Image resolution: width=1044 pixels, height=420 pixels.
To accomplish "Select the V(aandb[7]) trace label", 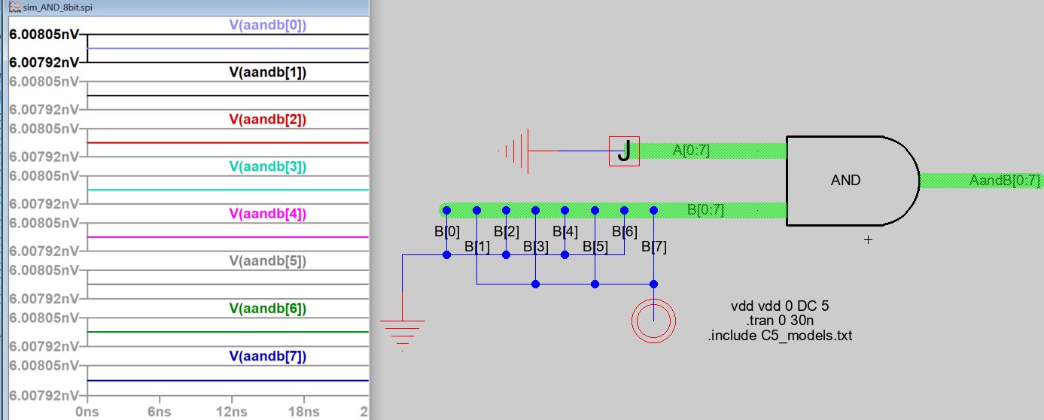I will point(267,356).
